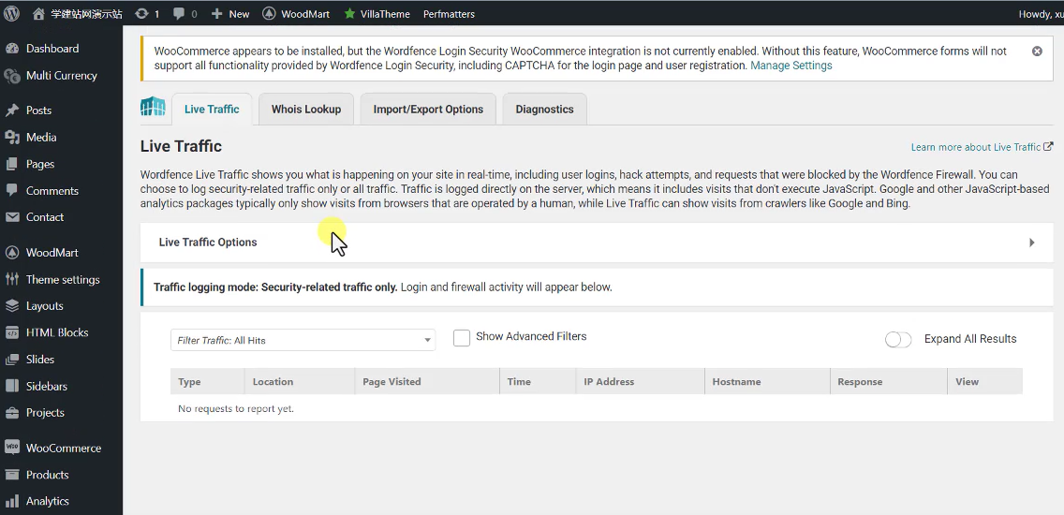The image size is (1064, 515).
Task: Open the site home icon in admin bar
Action: coord(38,13)
